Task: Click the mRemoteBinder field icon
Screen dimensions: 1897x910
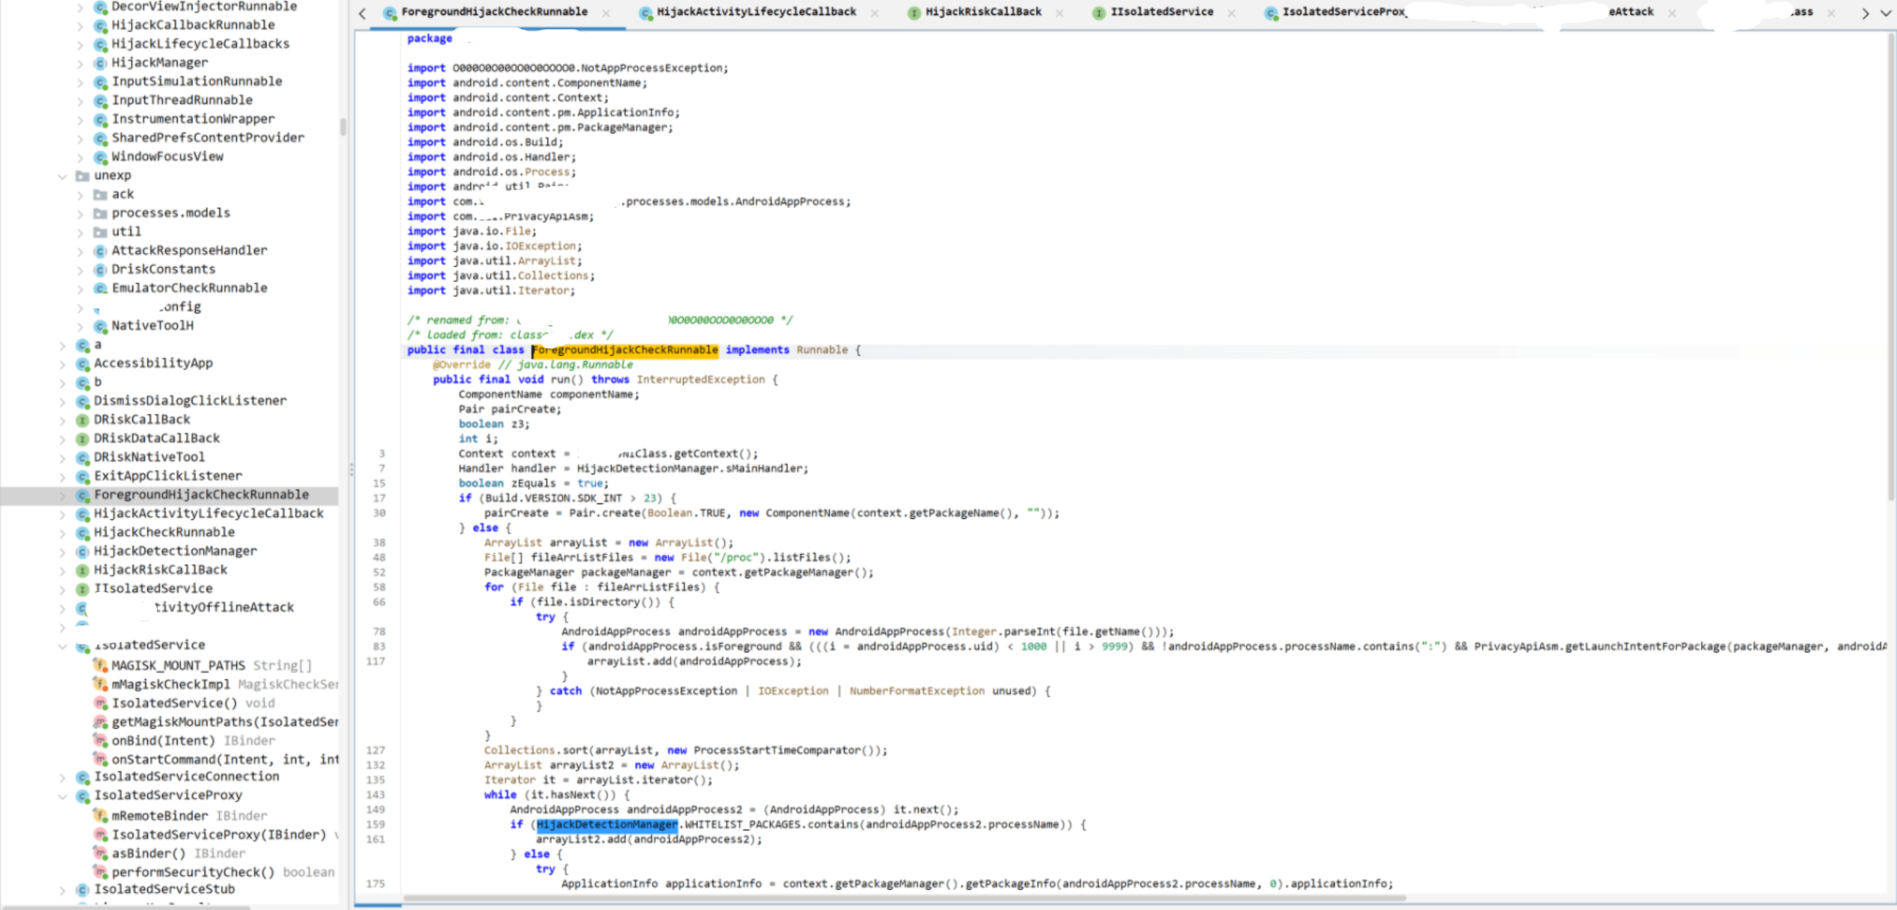Action: [x=100, y=816]
